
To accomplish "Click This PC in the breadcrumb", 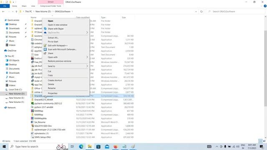I will [x=28, y=11].
